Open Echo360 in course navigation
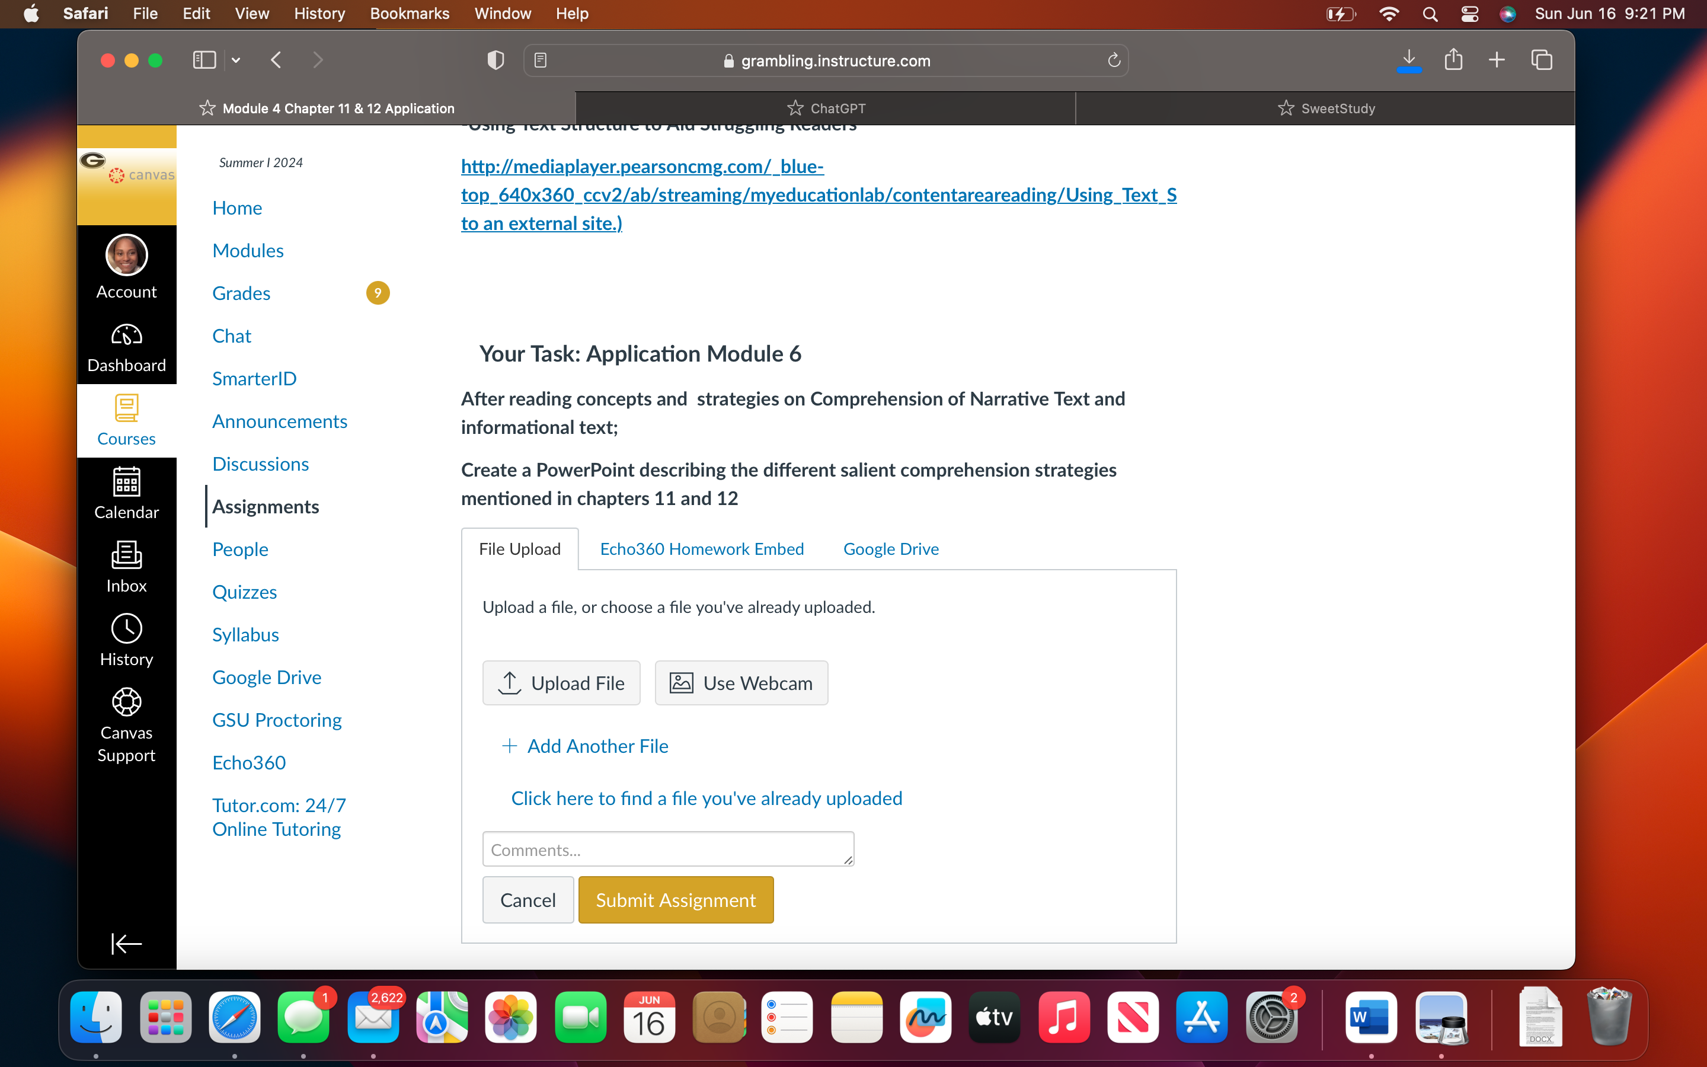Image resolution: width=1707 pixels, height=1067 pixels. tap(249, 763)
